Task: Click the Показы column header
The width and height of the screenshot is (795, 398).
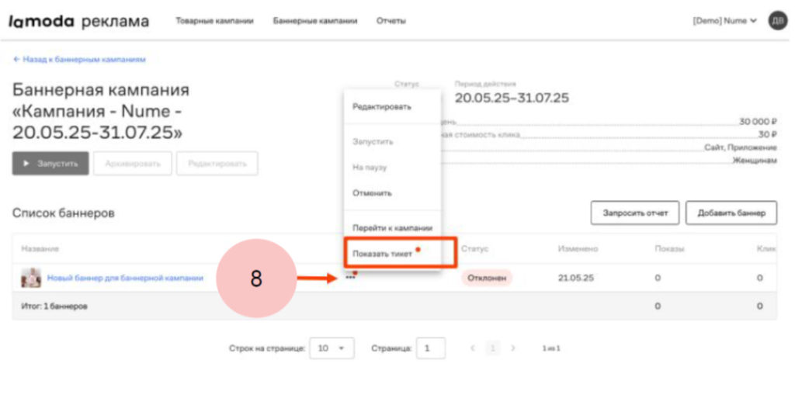Action: [669, 248]
